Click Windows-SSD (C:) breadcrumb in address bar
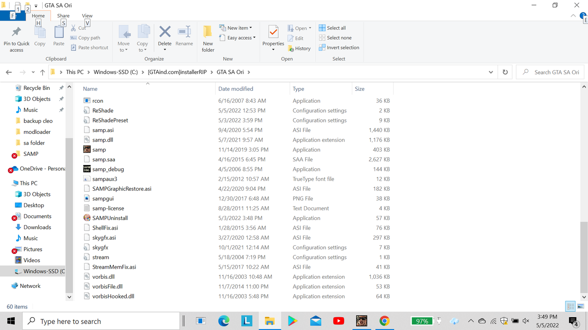This screenshot has height=330, width=588. (x=116, y=72)
